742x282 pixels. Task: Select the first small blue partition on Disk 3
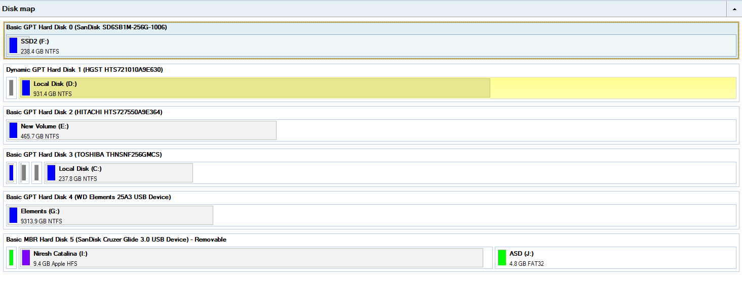coord(11,173)
